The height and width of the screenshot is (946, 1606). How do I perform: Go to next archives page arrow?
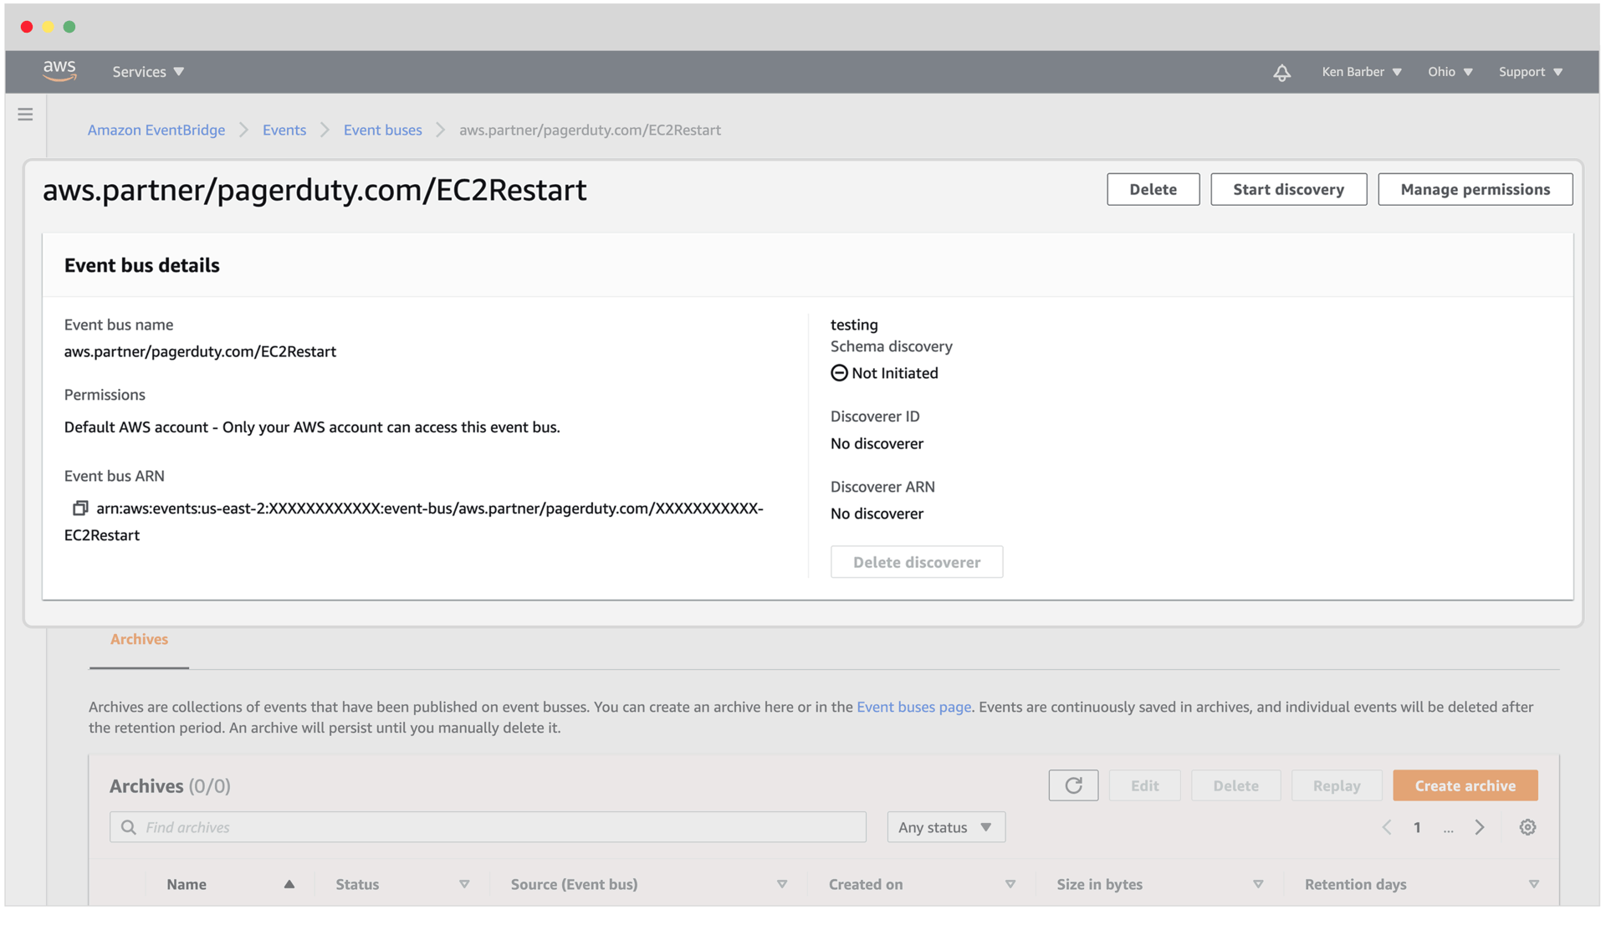tap(1480, 826)
